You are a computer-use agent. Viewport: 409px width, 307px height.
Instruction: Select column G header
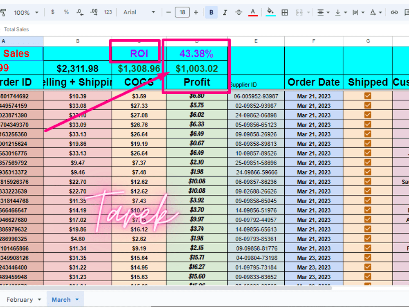(368, 41)
